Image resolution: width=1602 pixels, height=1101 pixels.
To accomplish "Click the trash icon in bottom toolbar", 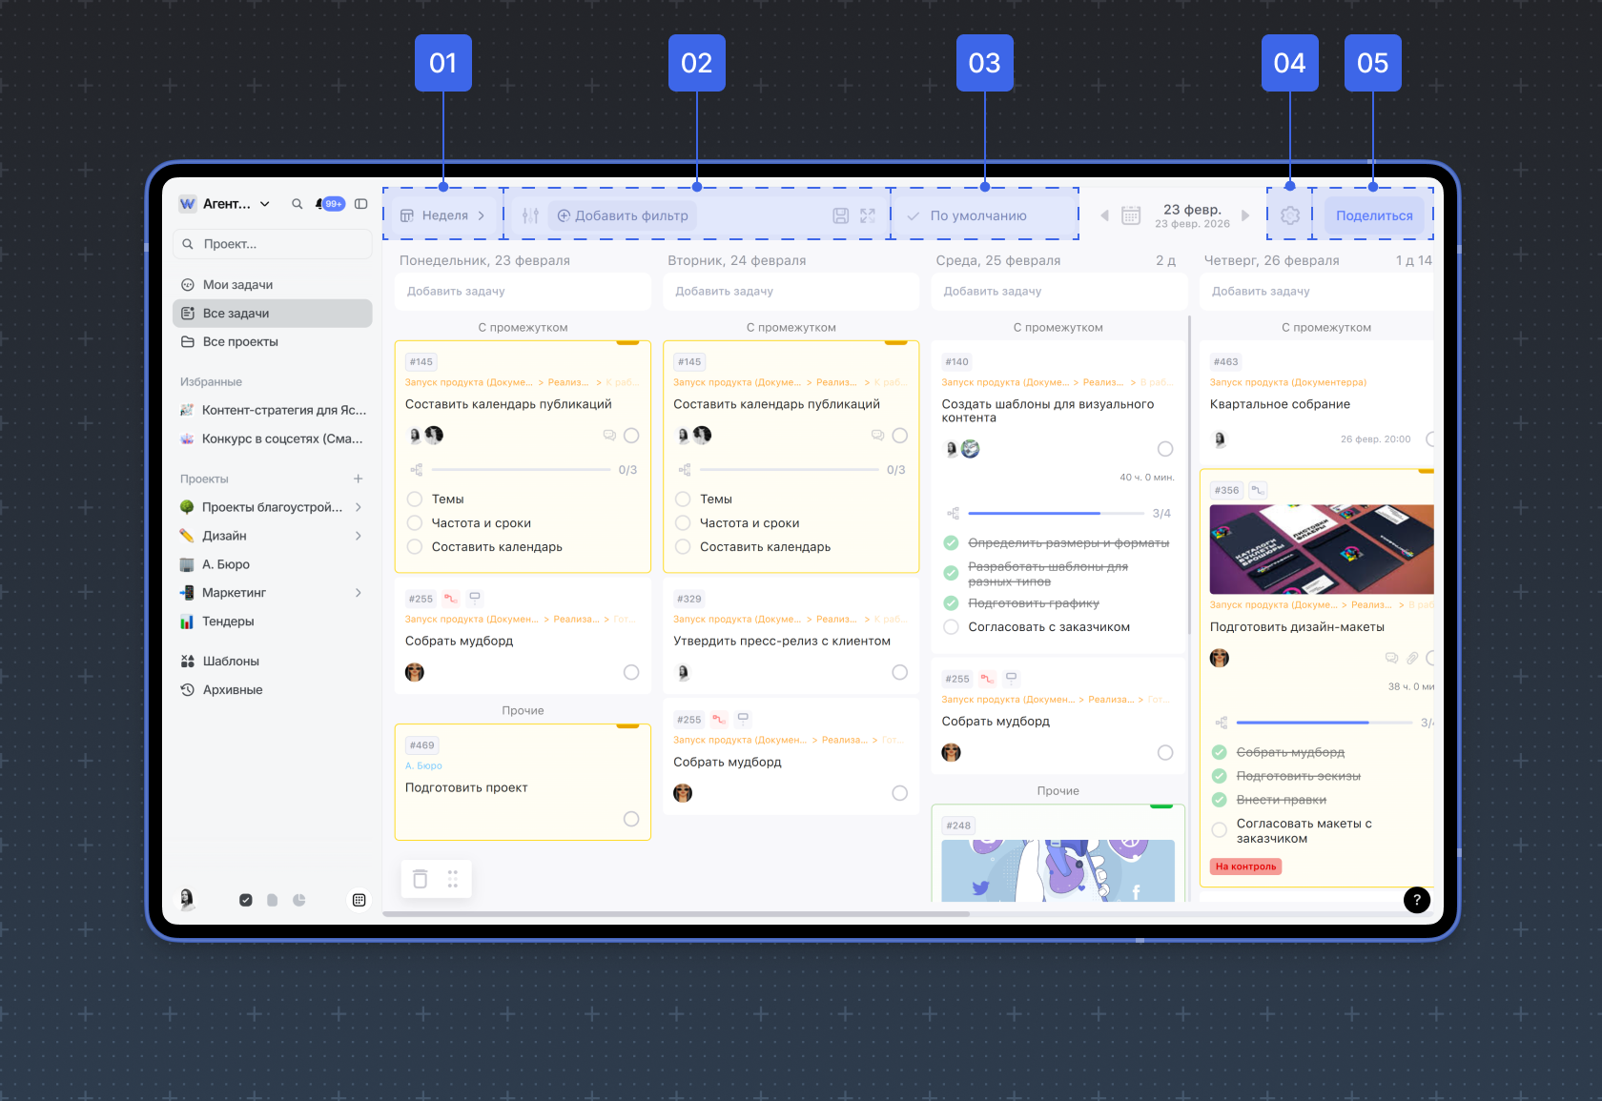I will click(x=421, y=879).
